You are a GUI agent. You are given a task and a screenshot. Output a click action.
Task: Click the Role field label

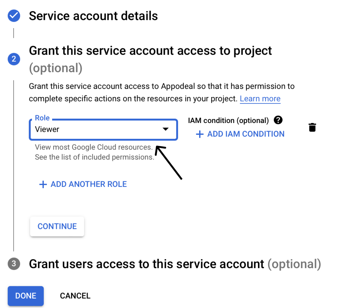[42, 118]
